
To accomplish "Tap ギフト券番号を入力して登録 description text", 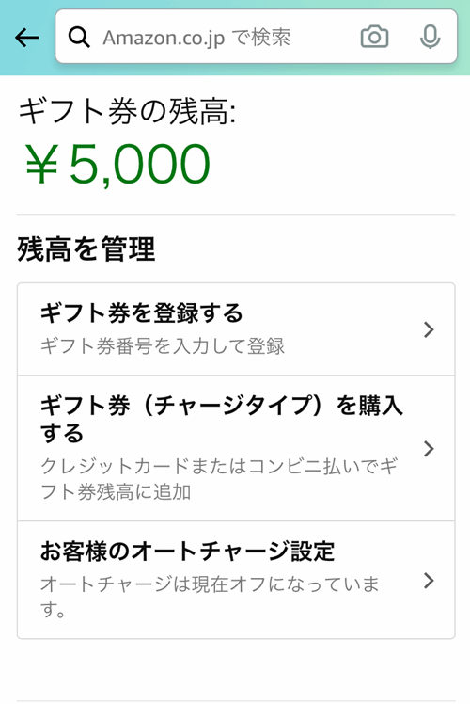I will (x=163, y=346).
